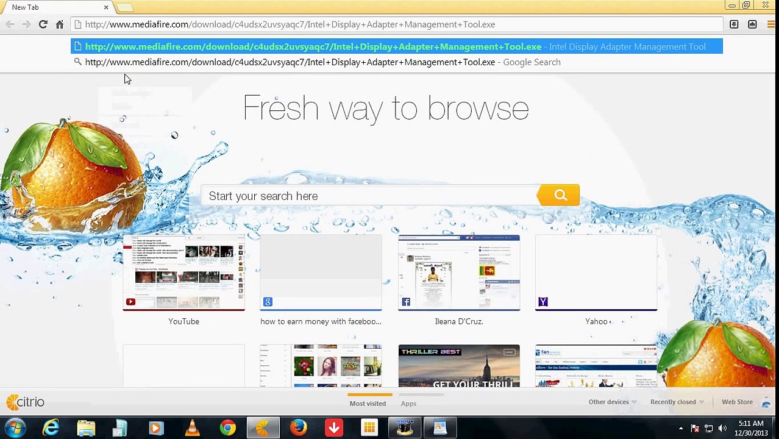
Task: Expand the Recently closed dropdown
Action: tap(677, 402)
